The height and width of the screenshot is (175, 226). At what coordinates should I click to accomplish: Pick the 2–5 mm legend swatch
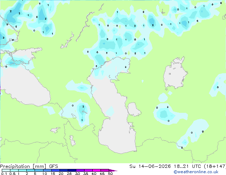(31, 170)
